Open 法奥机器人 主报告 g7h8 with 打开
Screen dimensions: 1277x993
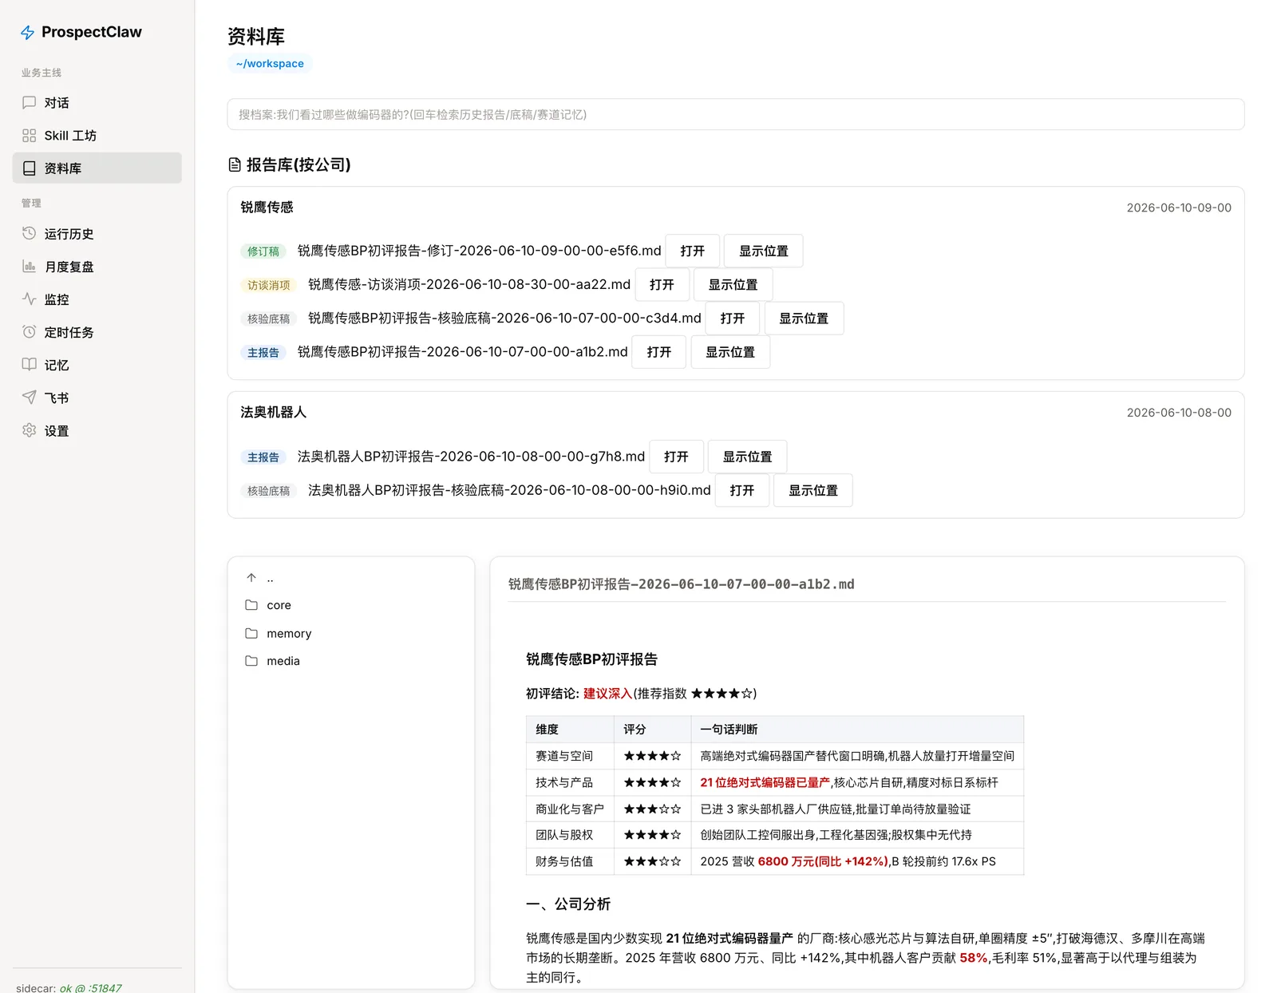click(x=676, y=457)
